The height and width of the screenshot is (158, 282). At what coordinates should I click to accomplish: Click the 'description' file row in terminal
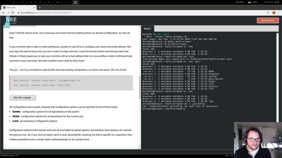[x=182, y=79]
